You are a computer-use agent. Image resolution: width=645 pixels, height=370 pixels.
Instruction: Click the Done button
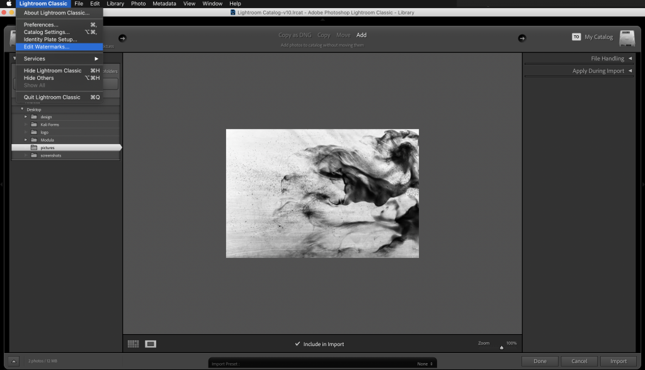[x=540, y=361]
